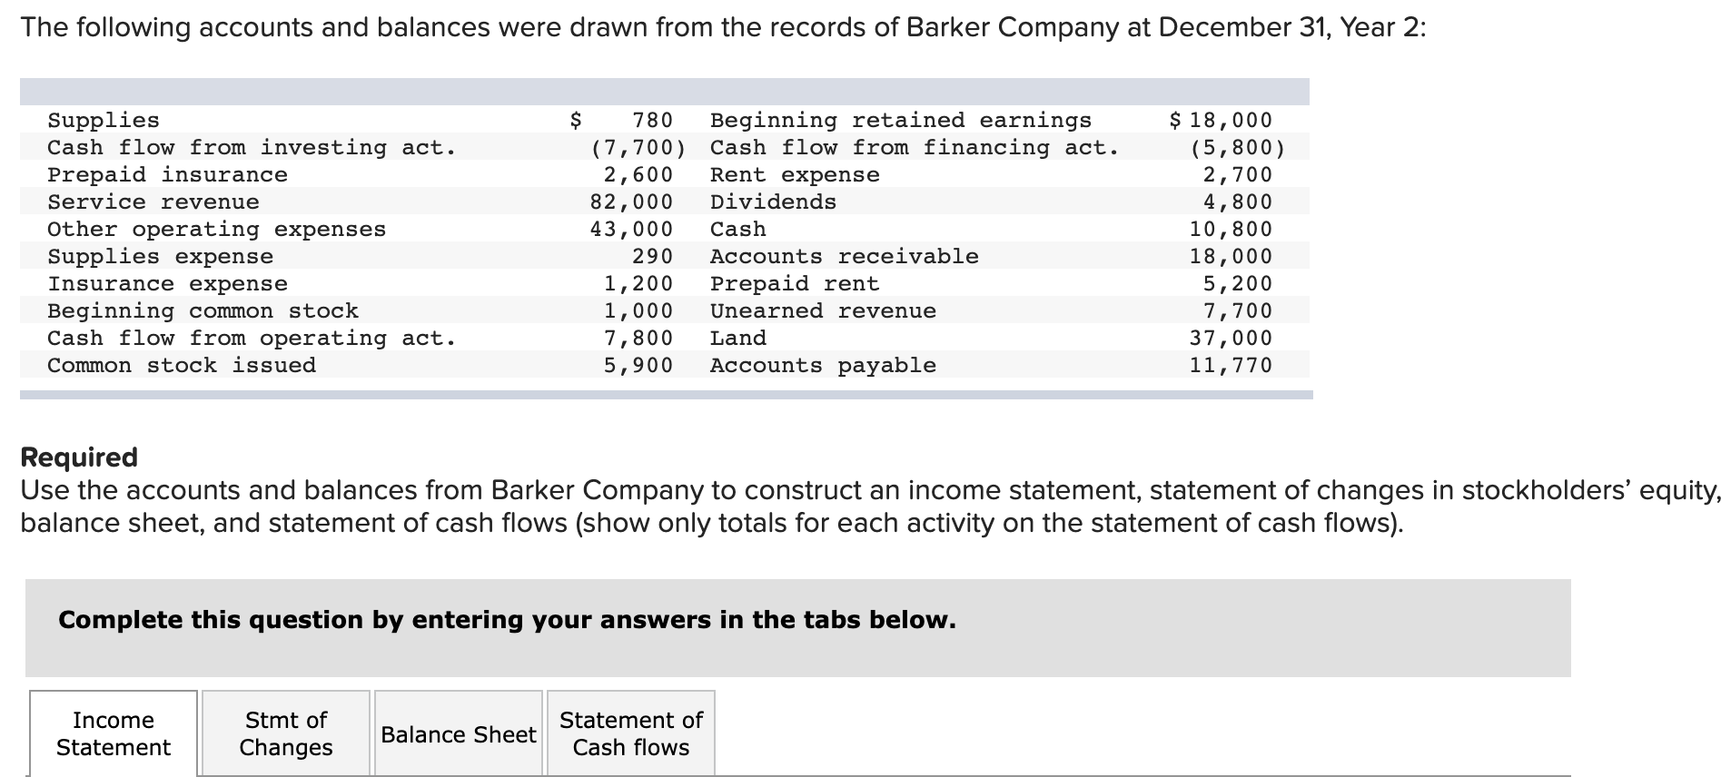Screen dimensions: 1731x777
Task: Select the Other operating expenses row
Action: point(216,229)
